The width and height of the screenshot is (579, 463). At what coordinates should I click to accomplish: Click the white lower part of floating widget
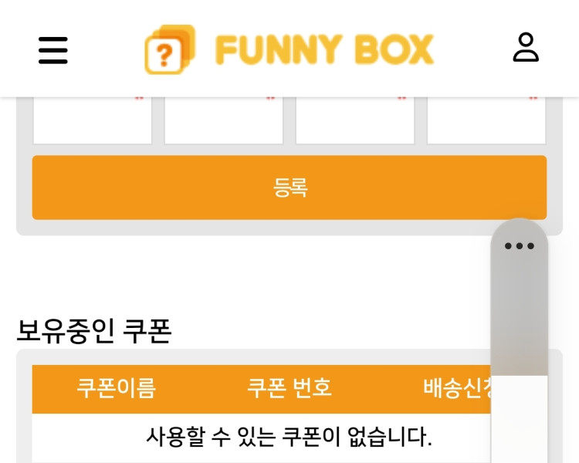pyautogui.click(x=519, y=421)
